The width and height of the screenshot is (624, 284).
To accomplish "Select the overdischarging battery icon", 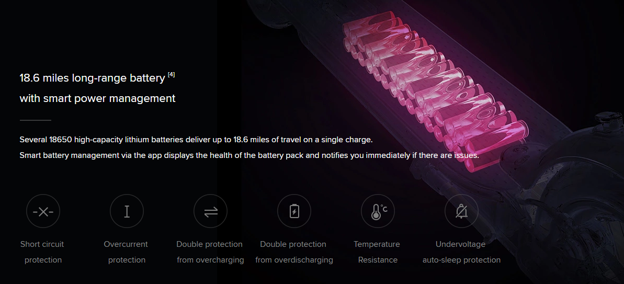I will point(294,211).
